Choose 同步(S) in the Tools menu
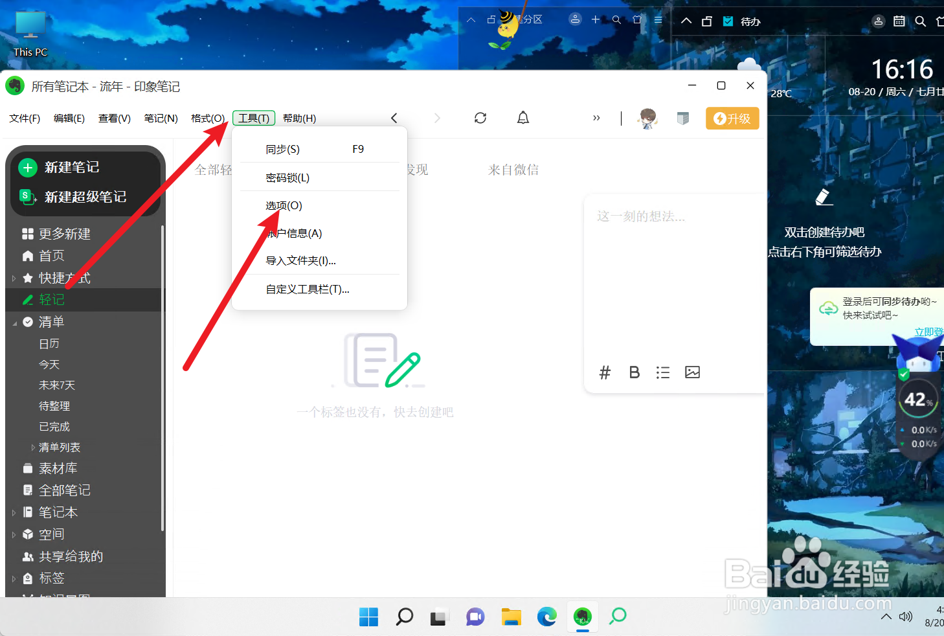Viewport: 944px width, 636px height. pos(319,149)
